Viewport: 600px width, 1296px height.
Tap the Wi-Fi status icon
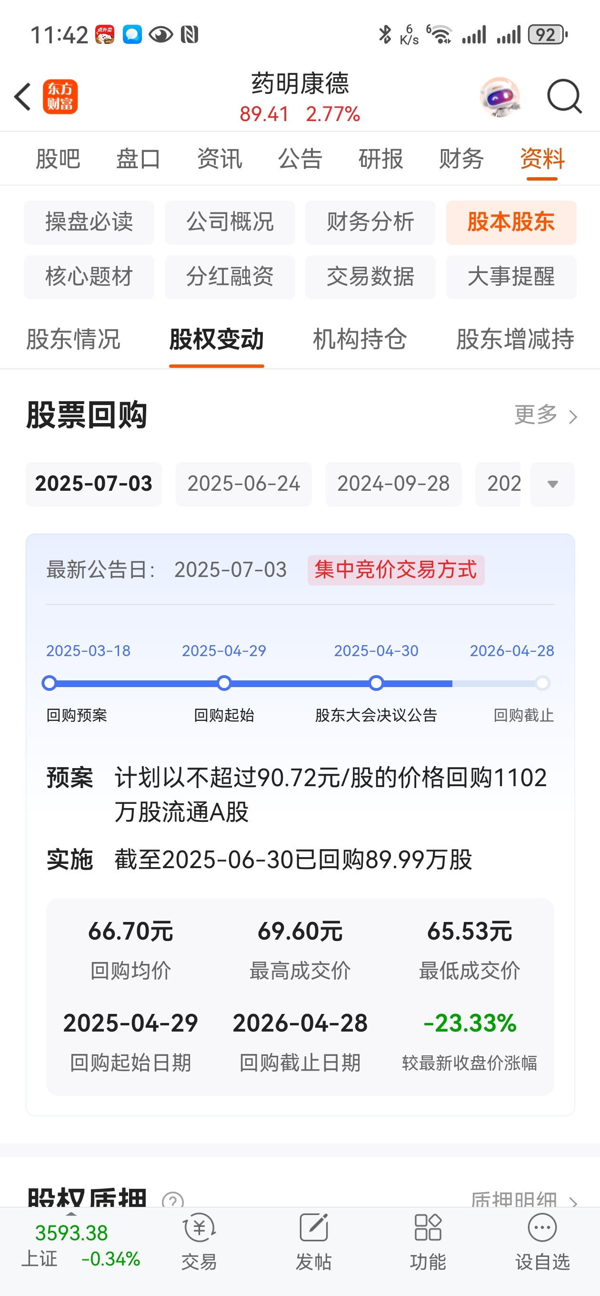pyautogui.click(x=439, y=35)
